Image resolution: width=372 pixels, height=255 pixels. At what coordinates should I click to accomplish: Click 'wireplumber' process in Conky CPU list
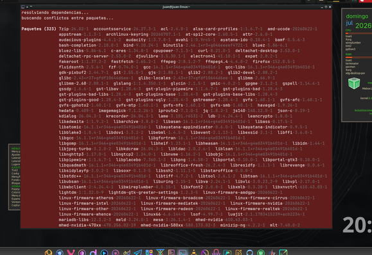pyautogui.click(x=353, y=43)
